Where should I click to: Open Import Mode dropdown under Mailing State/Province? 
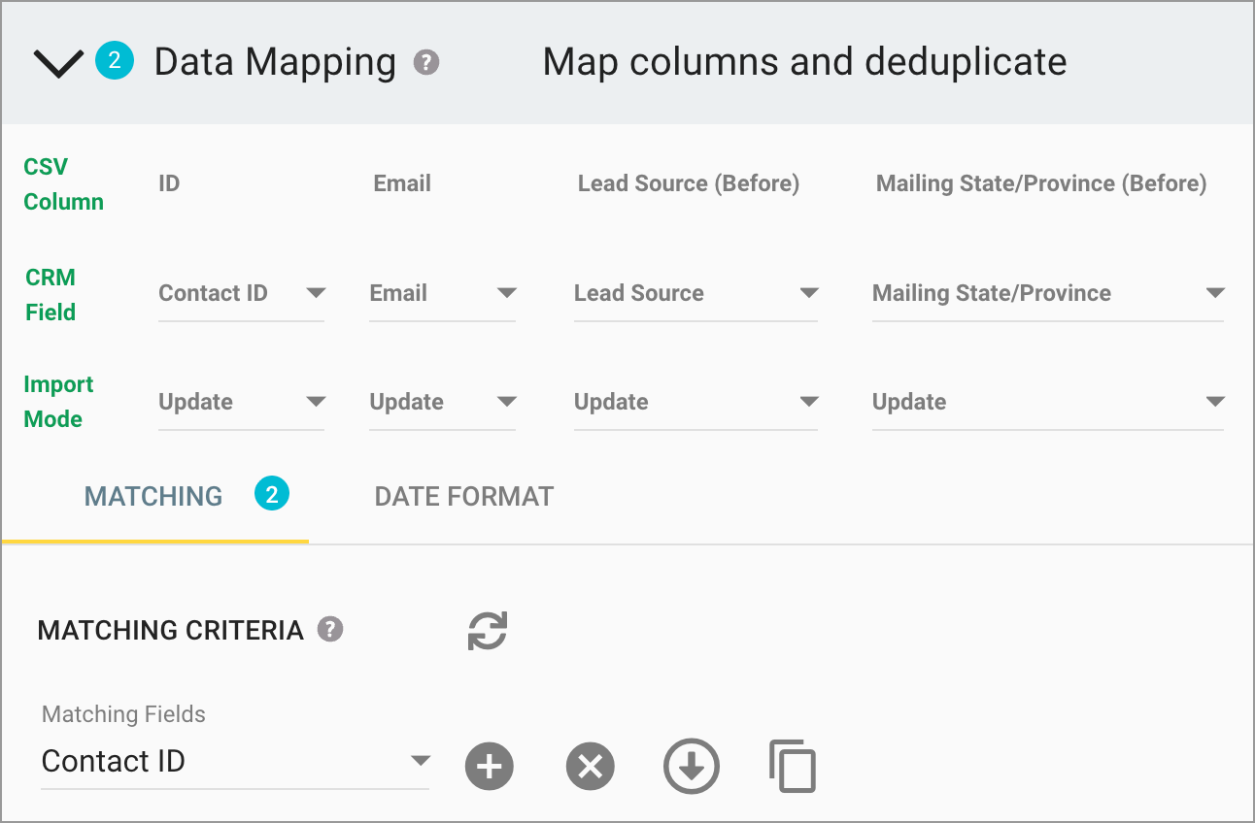coord(1216,402)
